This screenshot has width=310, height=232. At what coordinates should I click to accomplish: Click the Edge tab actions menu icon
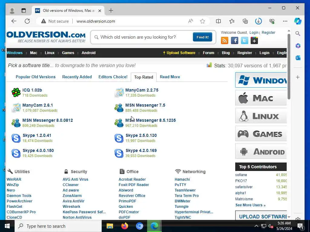pos(24,11)
